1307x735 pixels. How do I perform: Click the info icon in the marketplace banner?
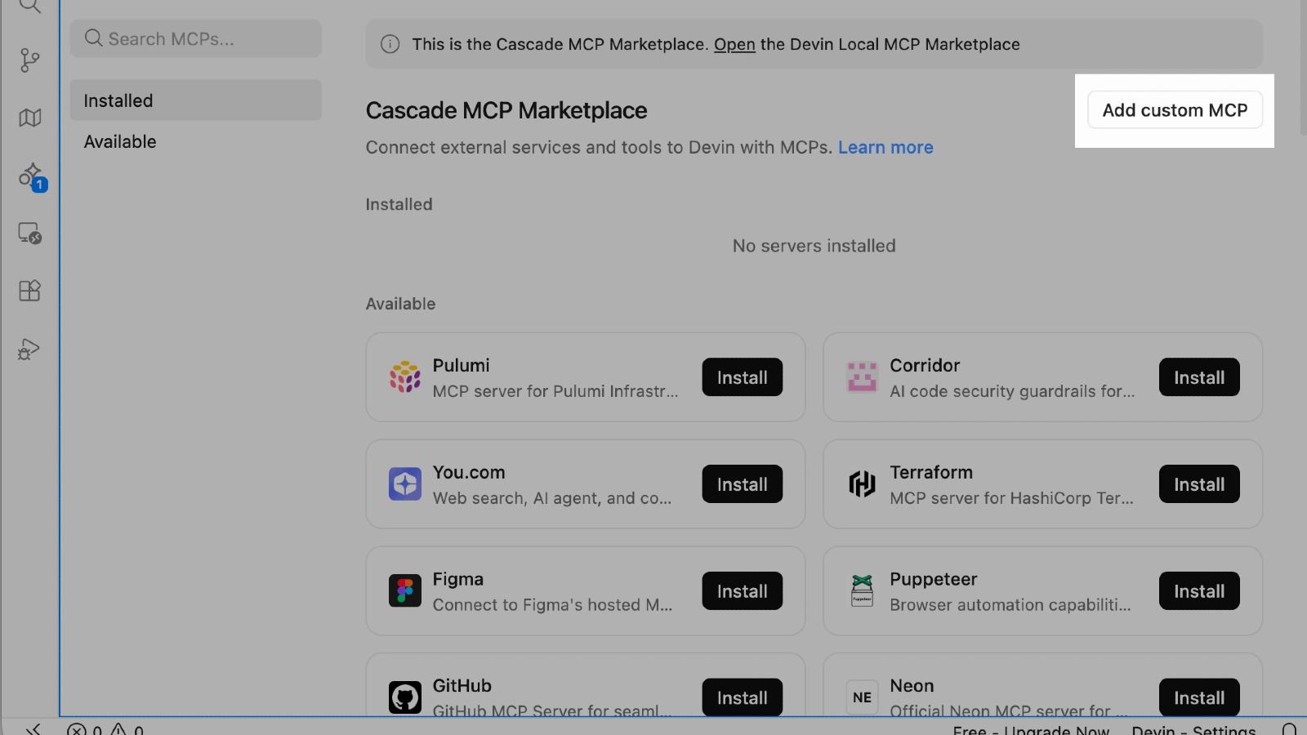pyautogui.click(x=390, y=44)
